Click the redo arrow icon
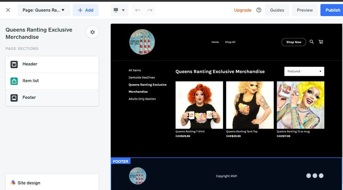Viewport: 343px width, 190px height. [x=150, y=10]
